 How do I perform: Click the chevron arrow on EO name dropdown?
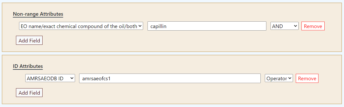point(140,26)
